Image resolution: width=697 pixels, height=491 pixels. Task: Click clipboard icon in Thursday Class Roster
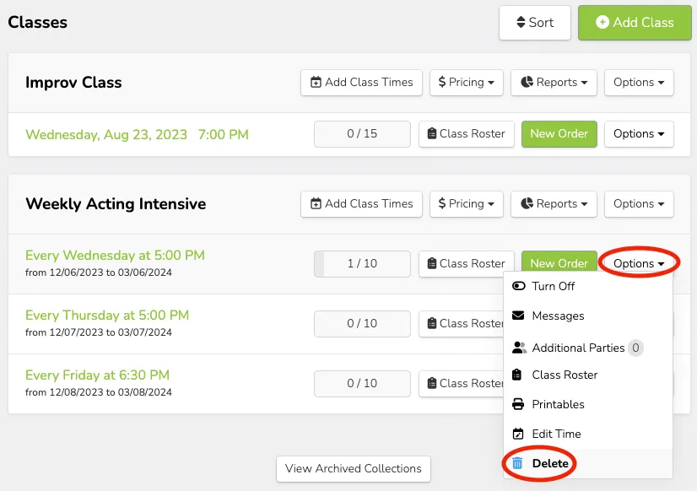pos(432,323)
